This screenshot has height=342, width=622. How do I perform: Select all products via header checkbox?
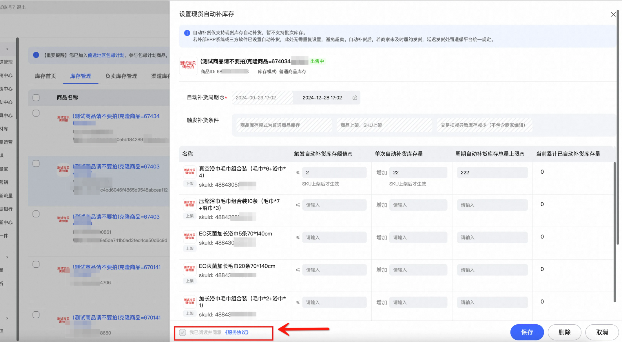[36, 98]
